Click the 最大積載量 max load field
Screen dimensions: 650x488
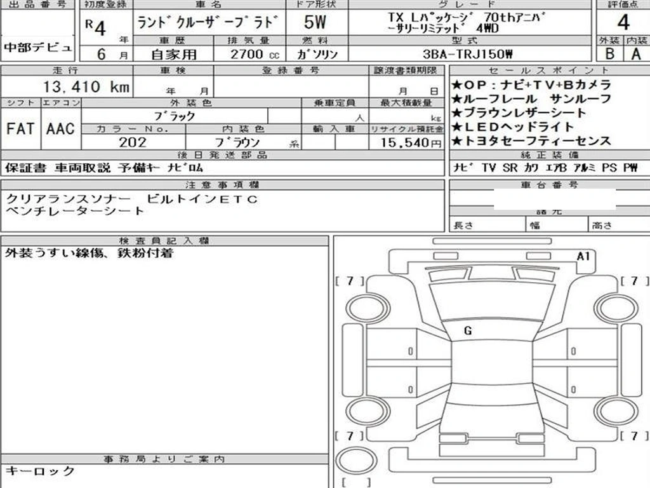coord(406,116)
